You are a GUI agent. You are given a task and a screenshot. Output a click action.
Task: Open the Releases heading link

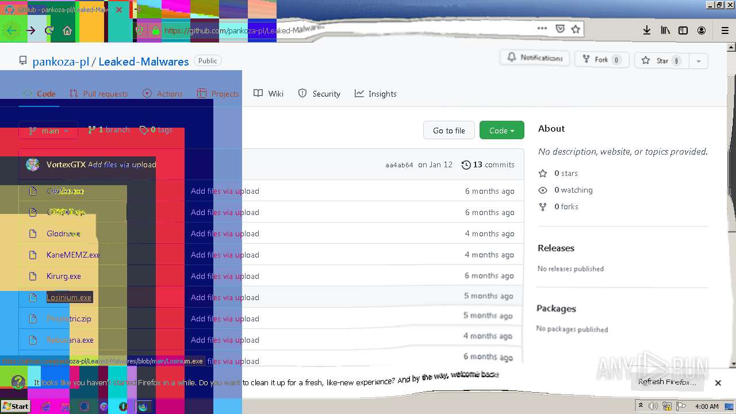[x=556, y=248]
